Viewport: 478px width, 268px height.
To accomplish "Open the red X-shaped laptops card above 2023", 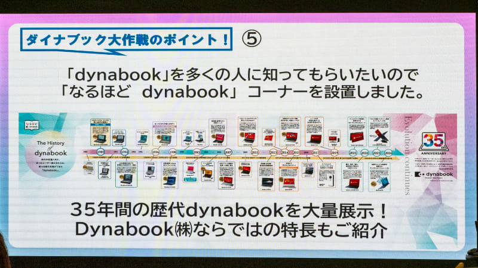I will [x=379, y=132].
